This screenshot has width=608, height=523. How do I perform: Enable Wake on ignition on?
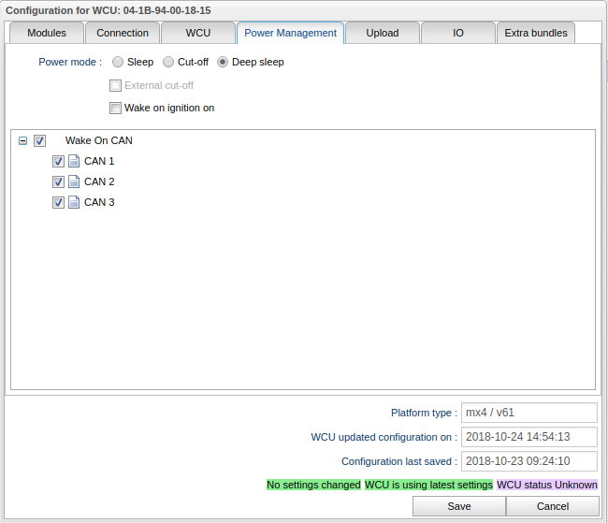[x=116, y=109]
